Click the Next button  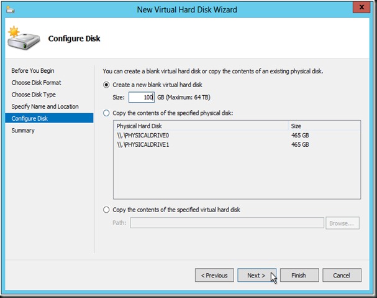pos(257,275)
